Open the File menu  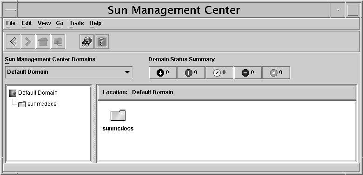(11, 23)
